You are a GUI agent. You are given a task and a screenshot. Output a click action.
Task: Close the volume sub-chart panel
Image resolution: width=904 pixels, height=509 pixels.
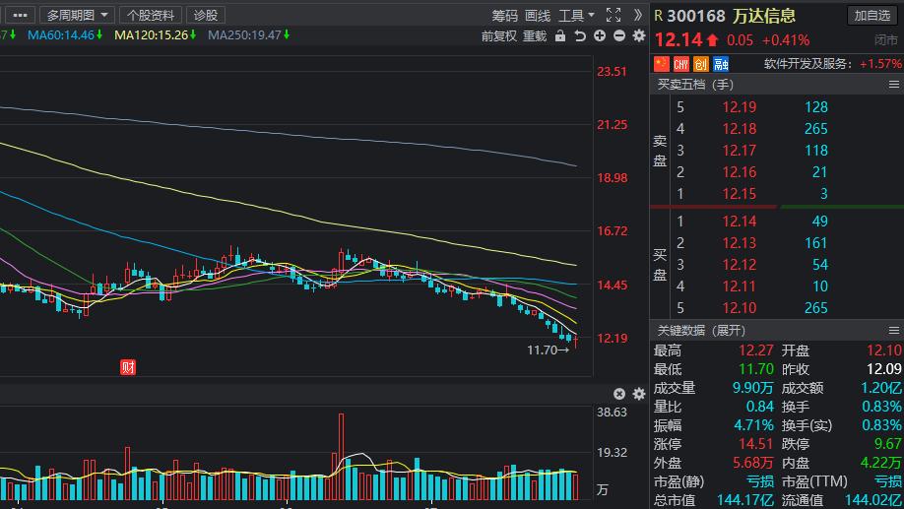tap(619, 394)
